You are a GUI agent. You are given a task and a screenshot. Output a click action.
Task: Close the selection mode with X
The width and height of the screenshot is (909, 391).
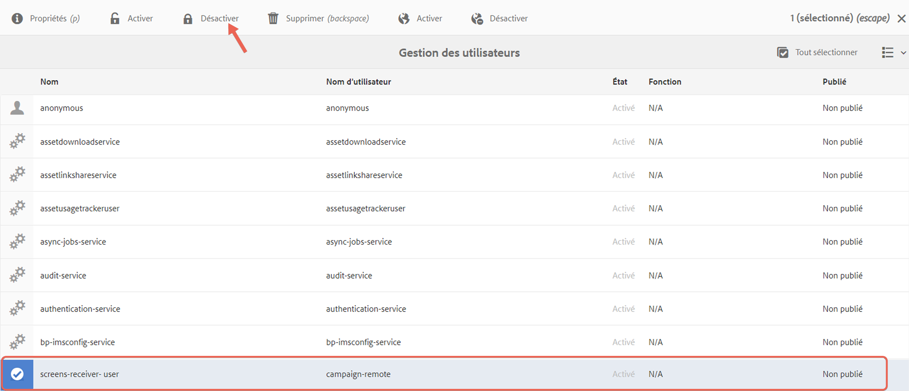pyautogui.click(x=901, y=18)
